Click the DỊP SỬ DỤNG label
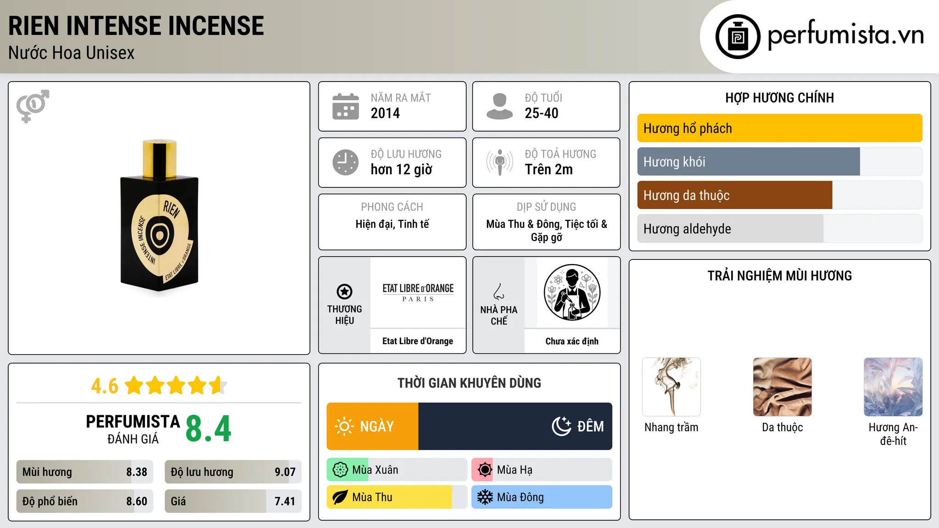The image size is (939, 528). pos(546,207)
